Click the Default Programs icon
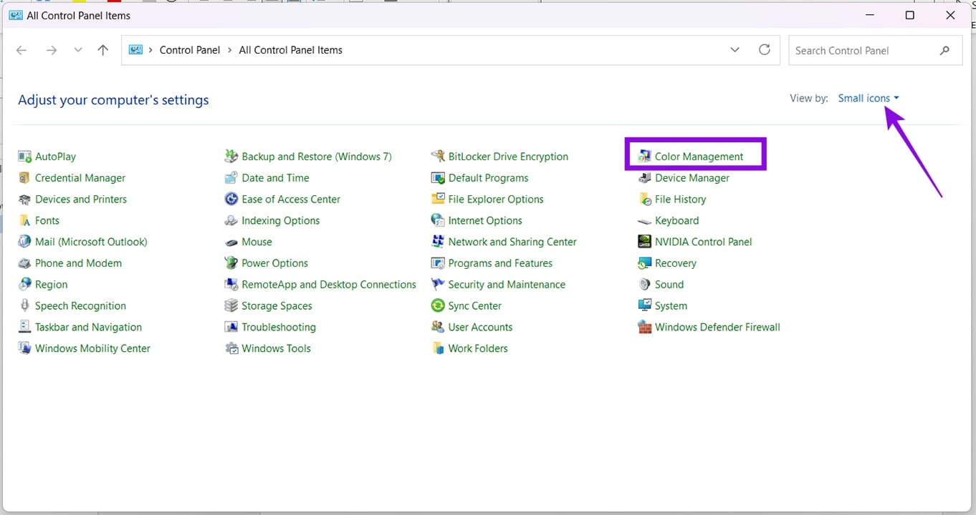Screen dimensions: 976x515 click(437, 178)
